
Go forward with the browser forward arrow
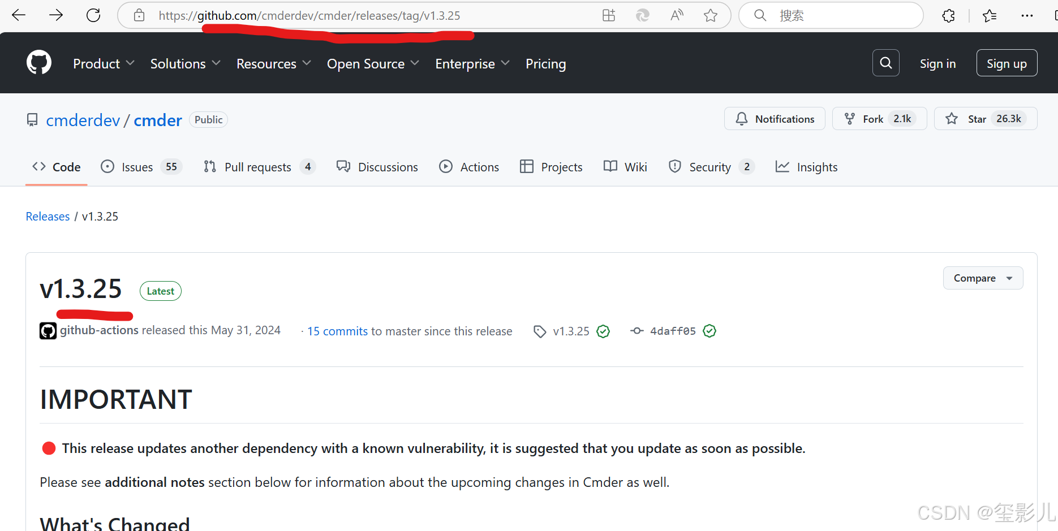tap(56, 15)
